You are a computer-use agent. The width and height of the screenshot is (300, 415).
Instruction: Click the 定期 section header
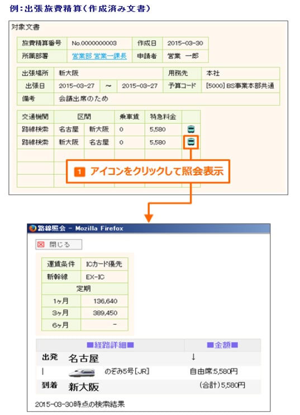click(84, 289)
